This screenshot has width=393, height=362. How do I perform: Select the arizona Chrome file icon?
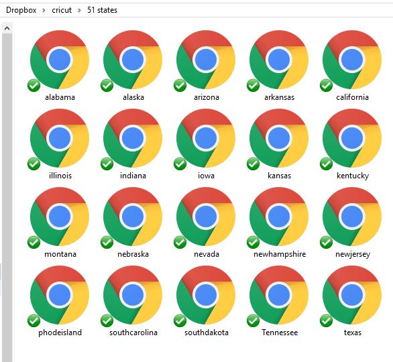[x=206, y=60]
